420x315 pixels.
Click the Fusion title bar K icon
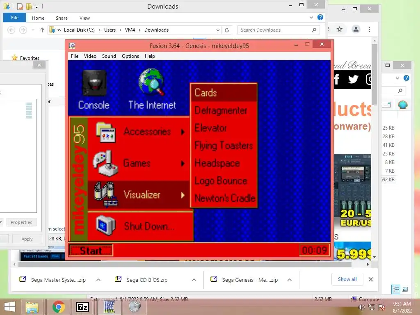[x=72, y=46]
